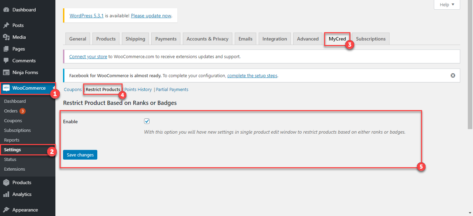Click the Analytics label in the sidebar
This screenshot has width=473, height=216.
(22, 194)
